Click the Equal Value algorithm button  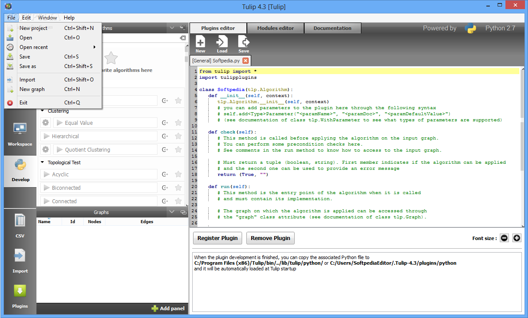(105, 123)
